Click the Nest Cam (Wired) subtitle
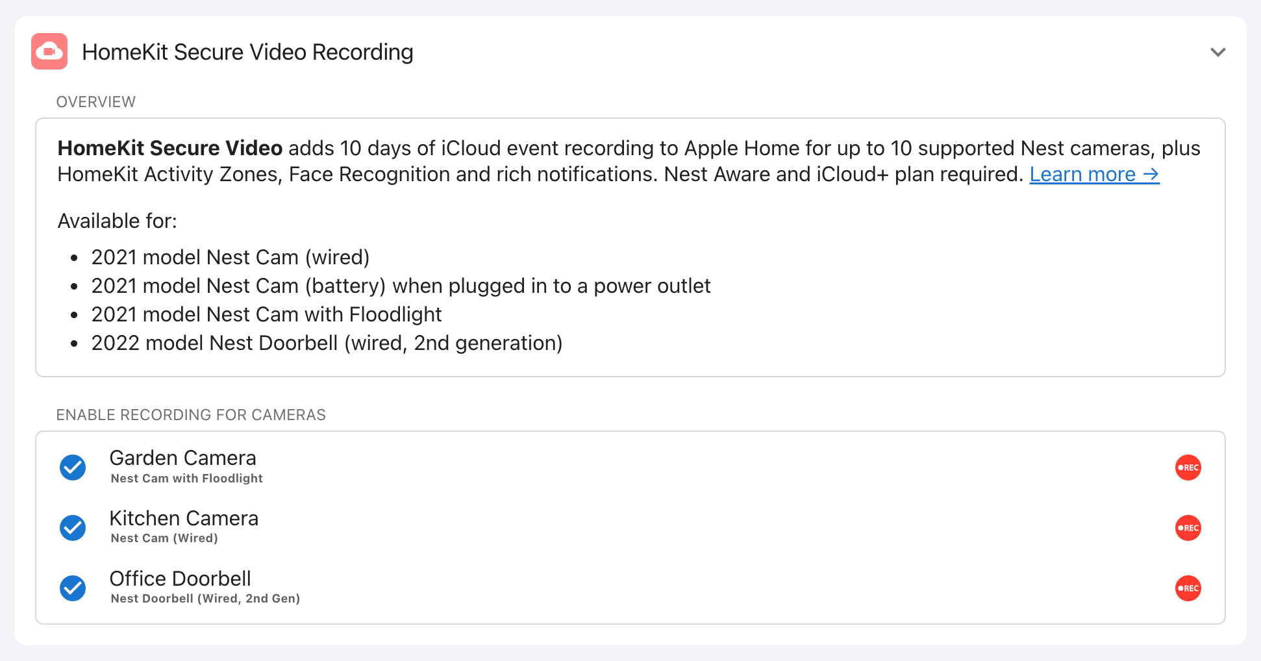Screen dimensions: 1261x661 pos(164,538)
